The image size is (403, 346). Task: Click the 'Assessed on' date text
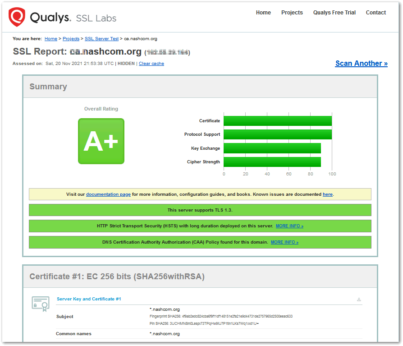(x=79, y=64)
